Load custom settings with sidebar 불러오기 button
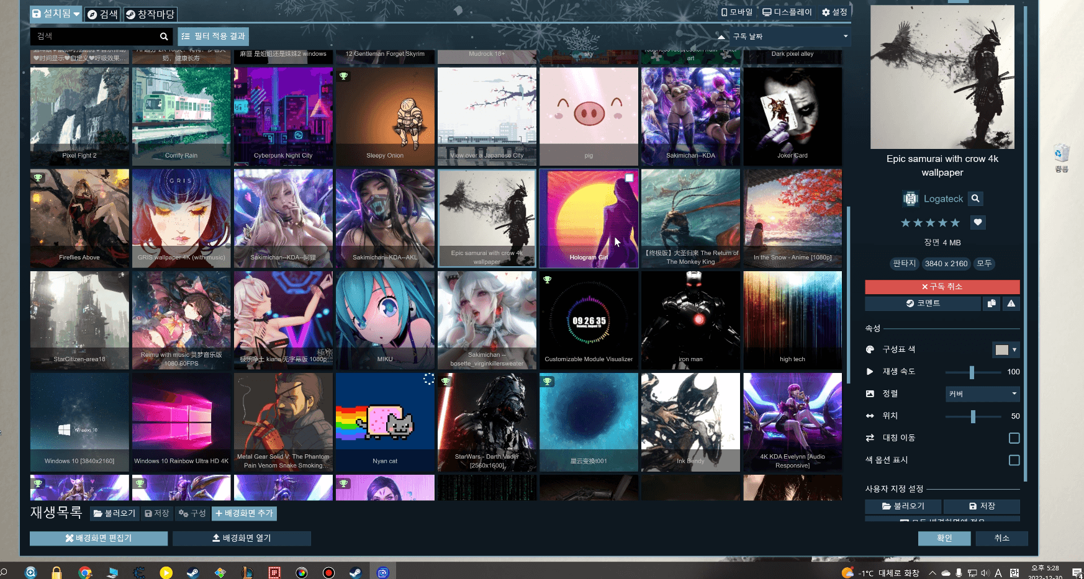This screenshot has height=579, width=1084. click(x=903, y=506)
